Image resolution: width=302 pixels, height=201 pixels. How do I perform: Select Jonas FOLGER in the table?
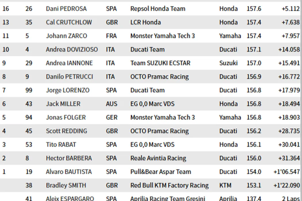coord(66,117)
